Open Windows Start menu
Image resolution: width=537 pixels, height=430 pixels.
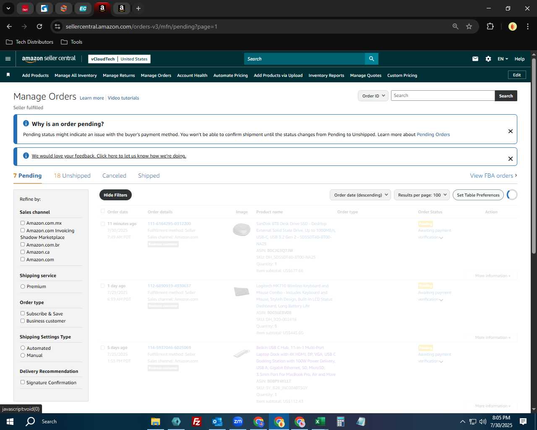pos(10,422)
